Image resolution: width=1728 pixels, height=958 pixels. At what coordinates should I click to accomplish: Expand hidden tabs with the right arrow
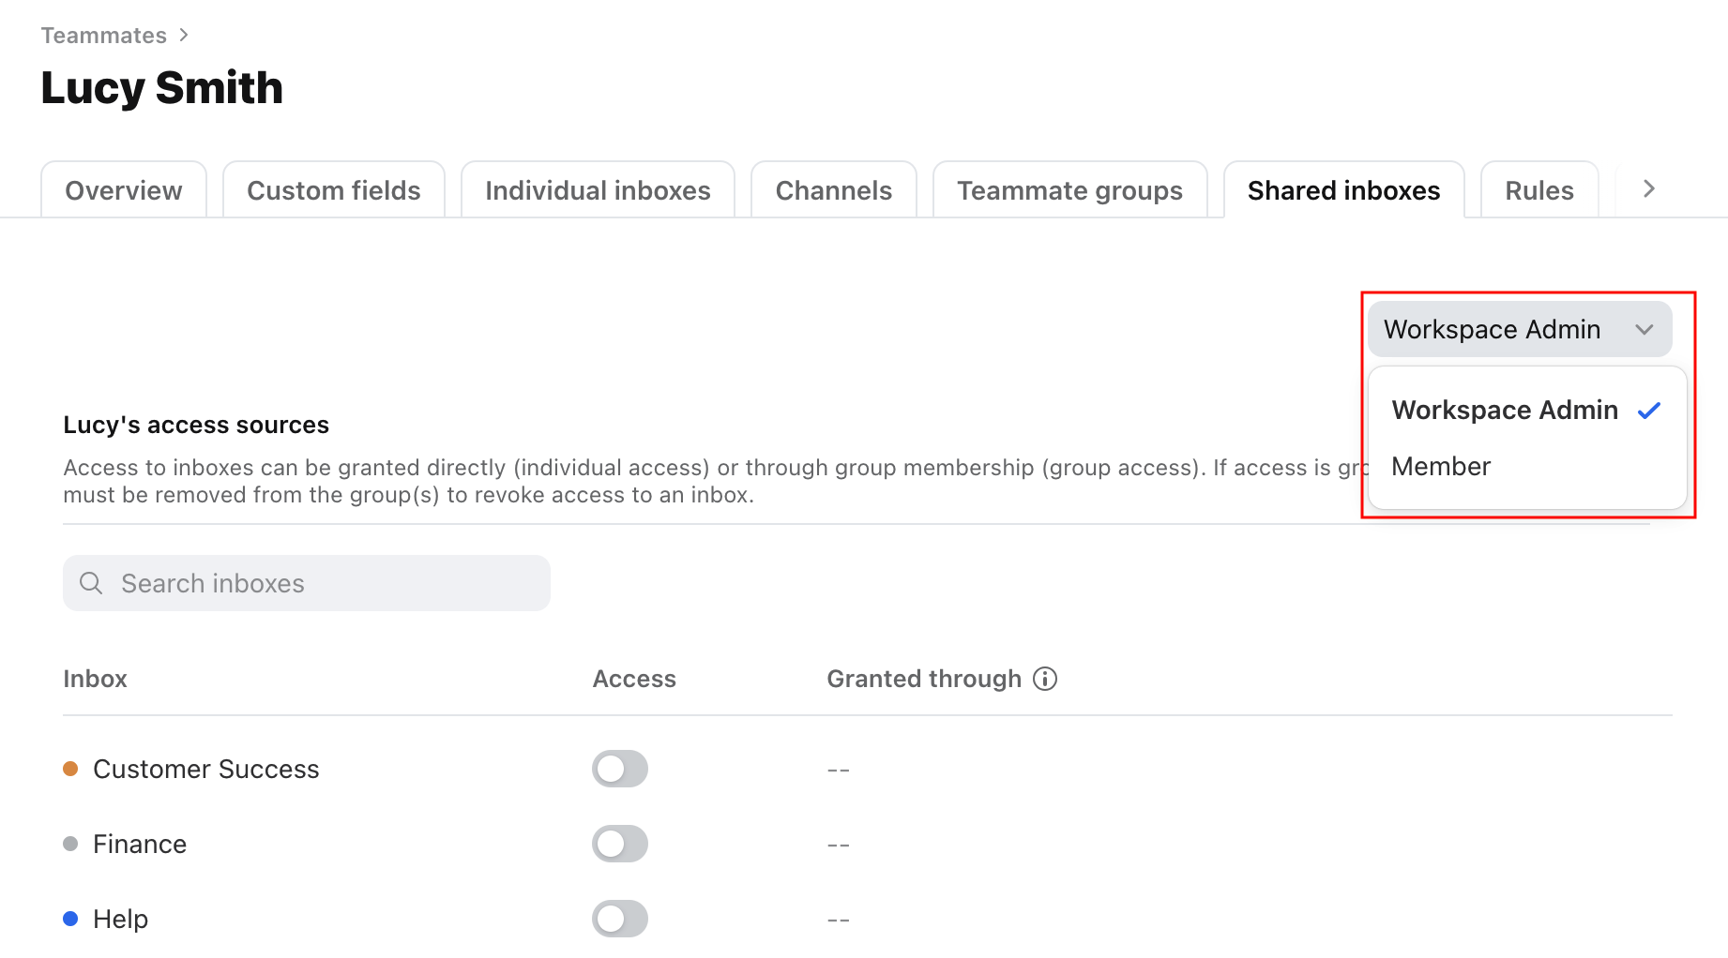point(1647,189)
